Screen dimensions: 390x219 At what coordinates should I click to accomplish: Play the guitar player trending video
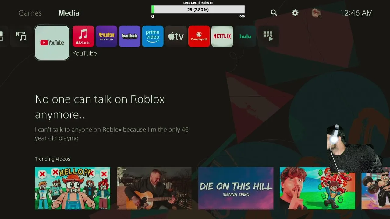pos(154,188)
